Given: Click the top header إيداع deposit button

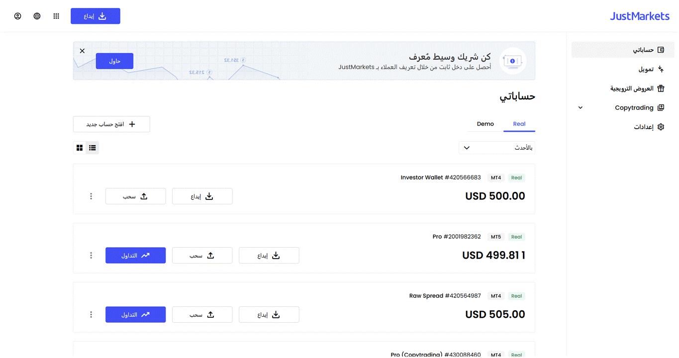Looking at the screenshot, I should (x=96, y=16).
